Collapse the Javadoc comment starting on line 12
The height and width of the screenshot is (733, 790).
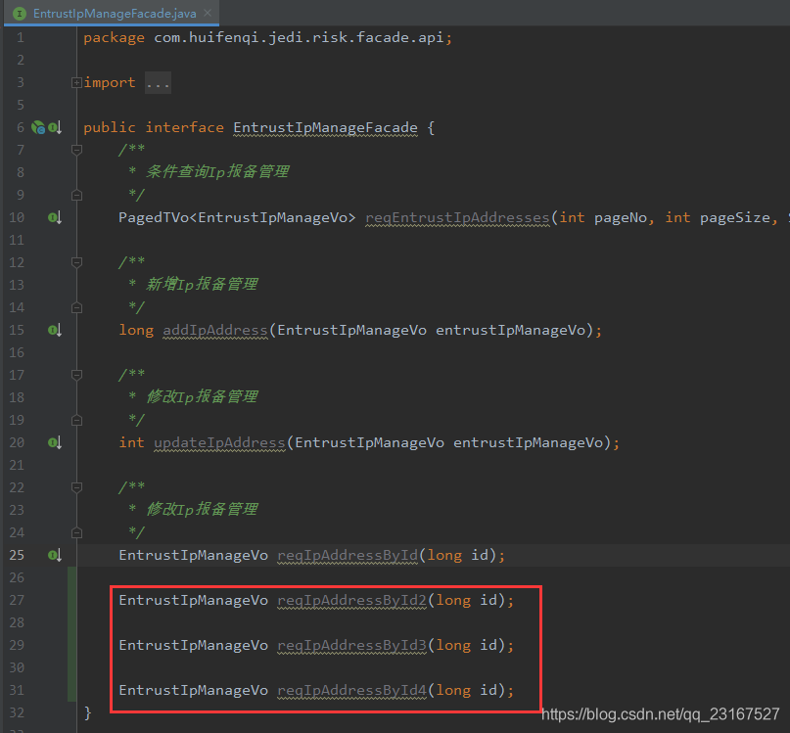(76, 262)
